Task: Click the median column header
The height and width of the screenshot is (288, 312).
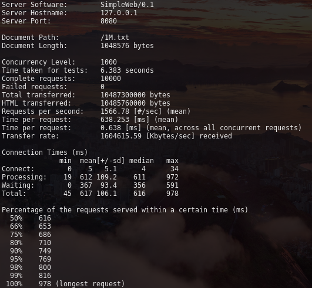Action: coord(142,161)
